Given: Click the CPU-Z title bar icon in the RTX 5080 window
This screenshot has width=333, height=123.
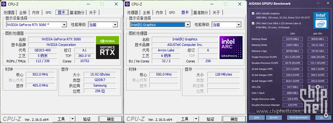Looking at the screenshot, I should 4,4.
